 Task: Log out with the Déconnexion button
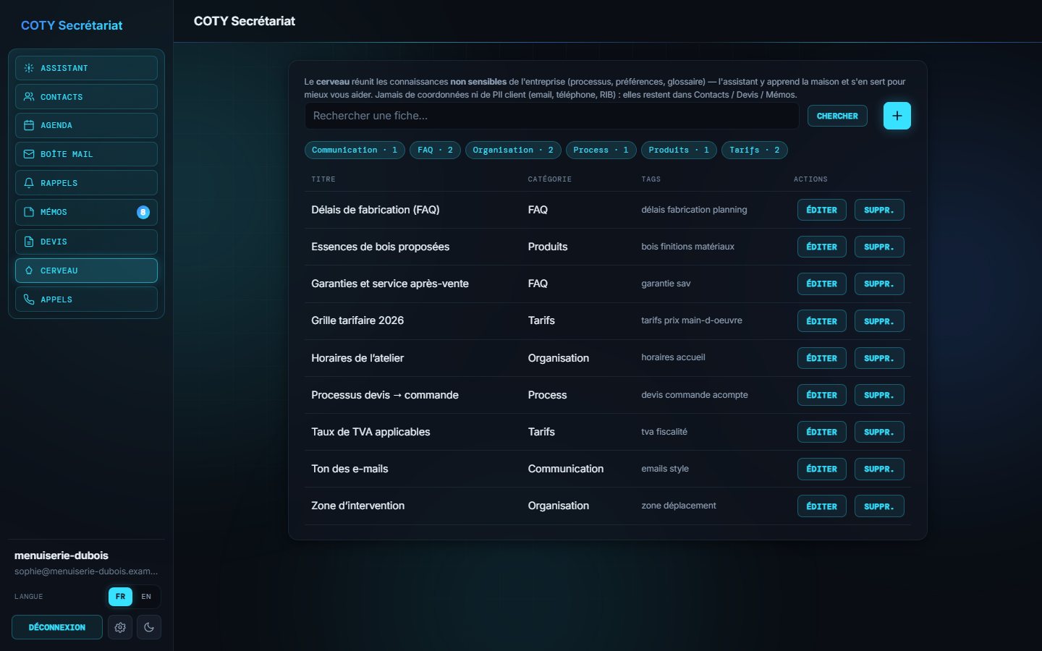pyautogui.click(x=57, y=627)
